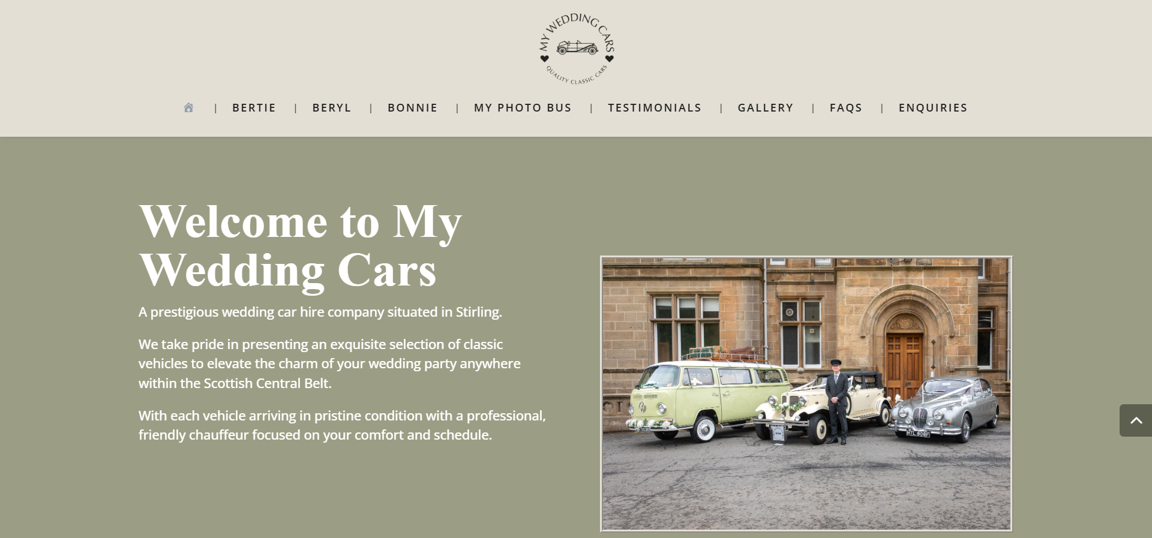
Task: Click the My Wedding Cars logo
Action: pos(577,49)
